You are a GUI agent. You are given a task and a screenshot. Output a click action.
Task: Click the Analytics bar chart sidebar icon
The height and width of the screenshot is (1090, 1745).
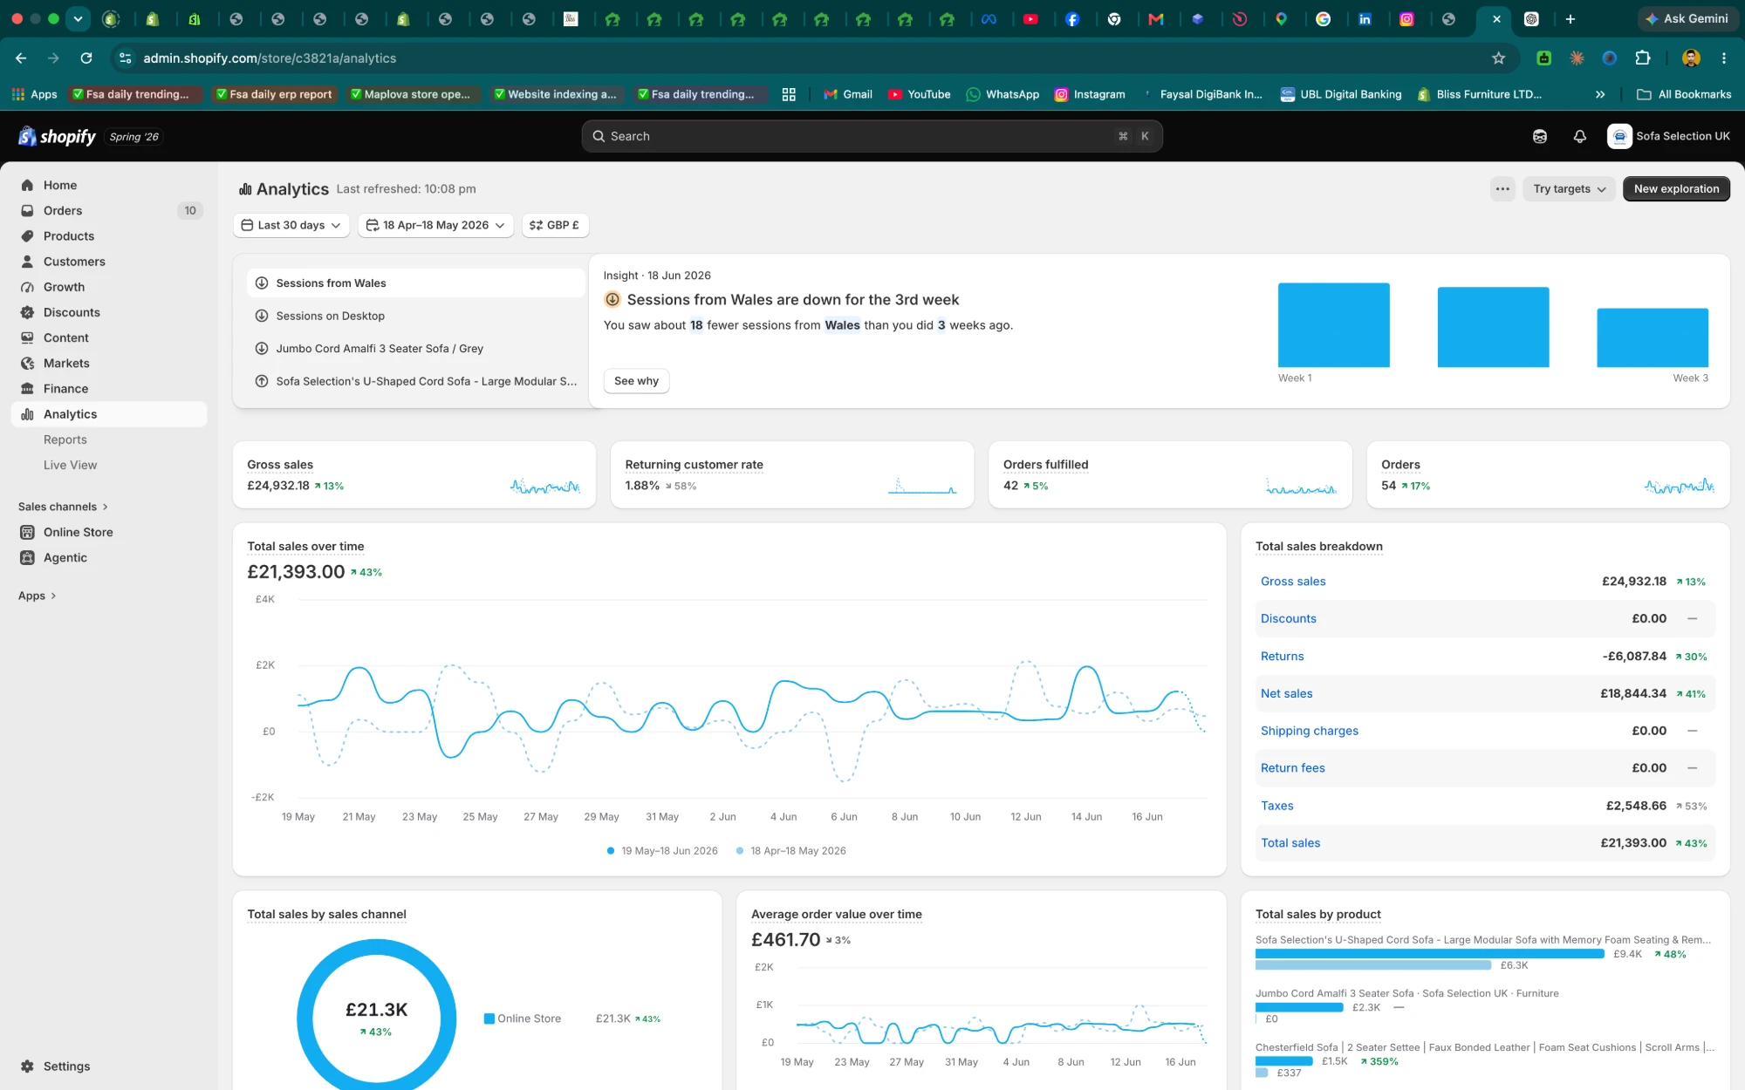27,414
